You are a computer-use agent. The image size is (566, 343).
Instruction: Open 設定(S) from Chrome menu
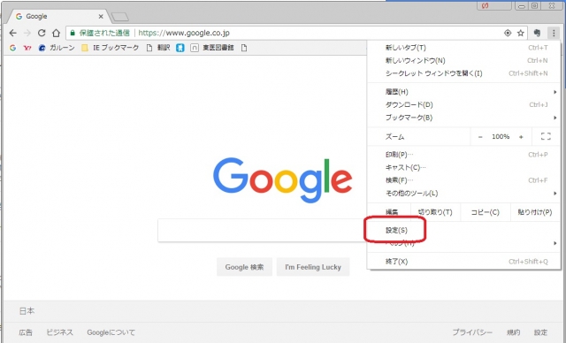click(x=464, y=230)
